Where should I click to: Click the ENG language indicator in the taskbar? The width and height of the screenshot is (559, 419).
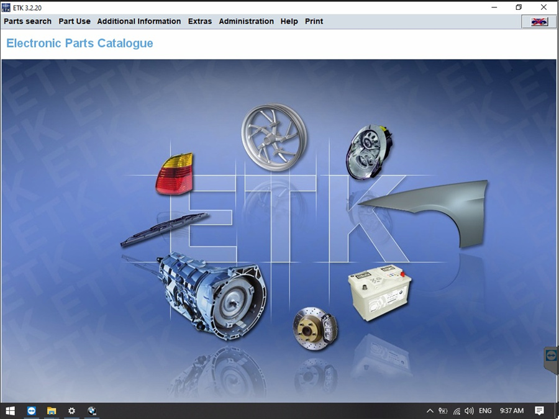pyautogui.click(x=485, y=411)
